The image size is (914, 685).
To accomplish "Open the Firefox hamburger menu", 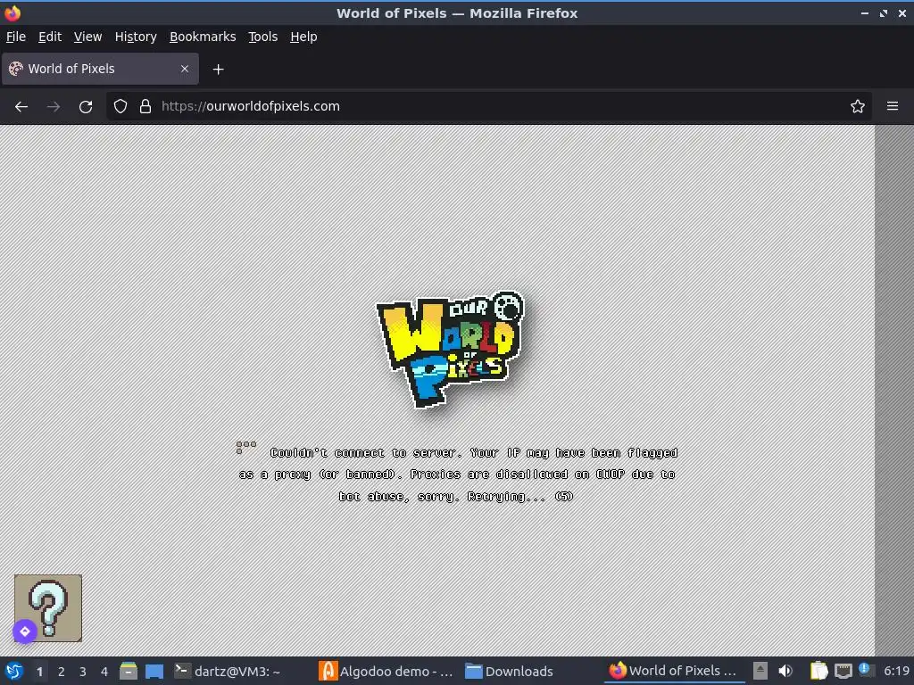I will click(x=892, y=107).
